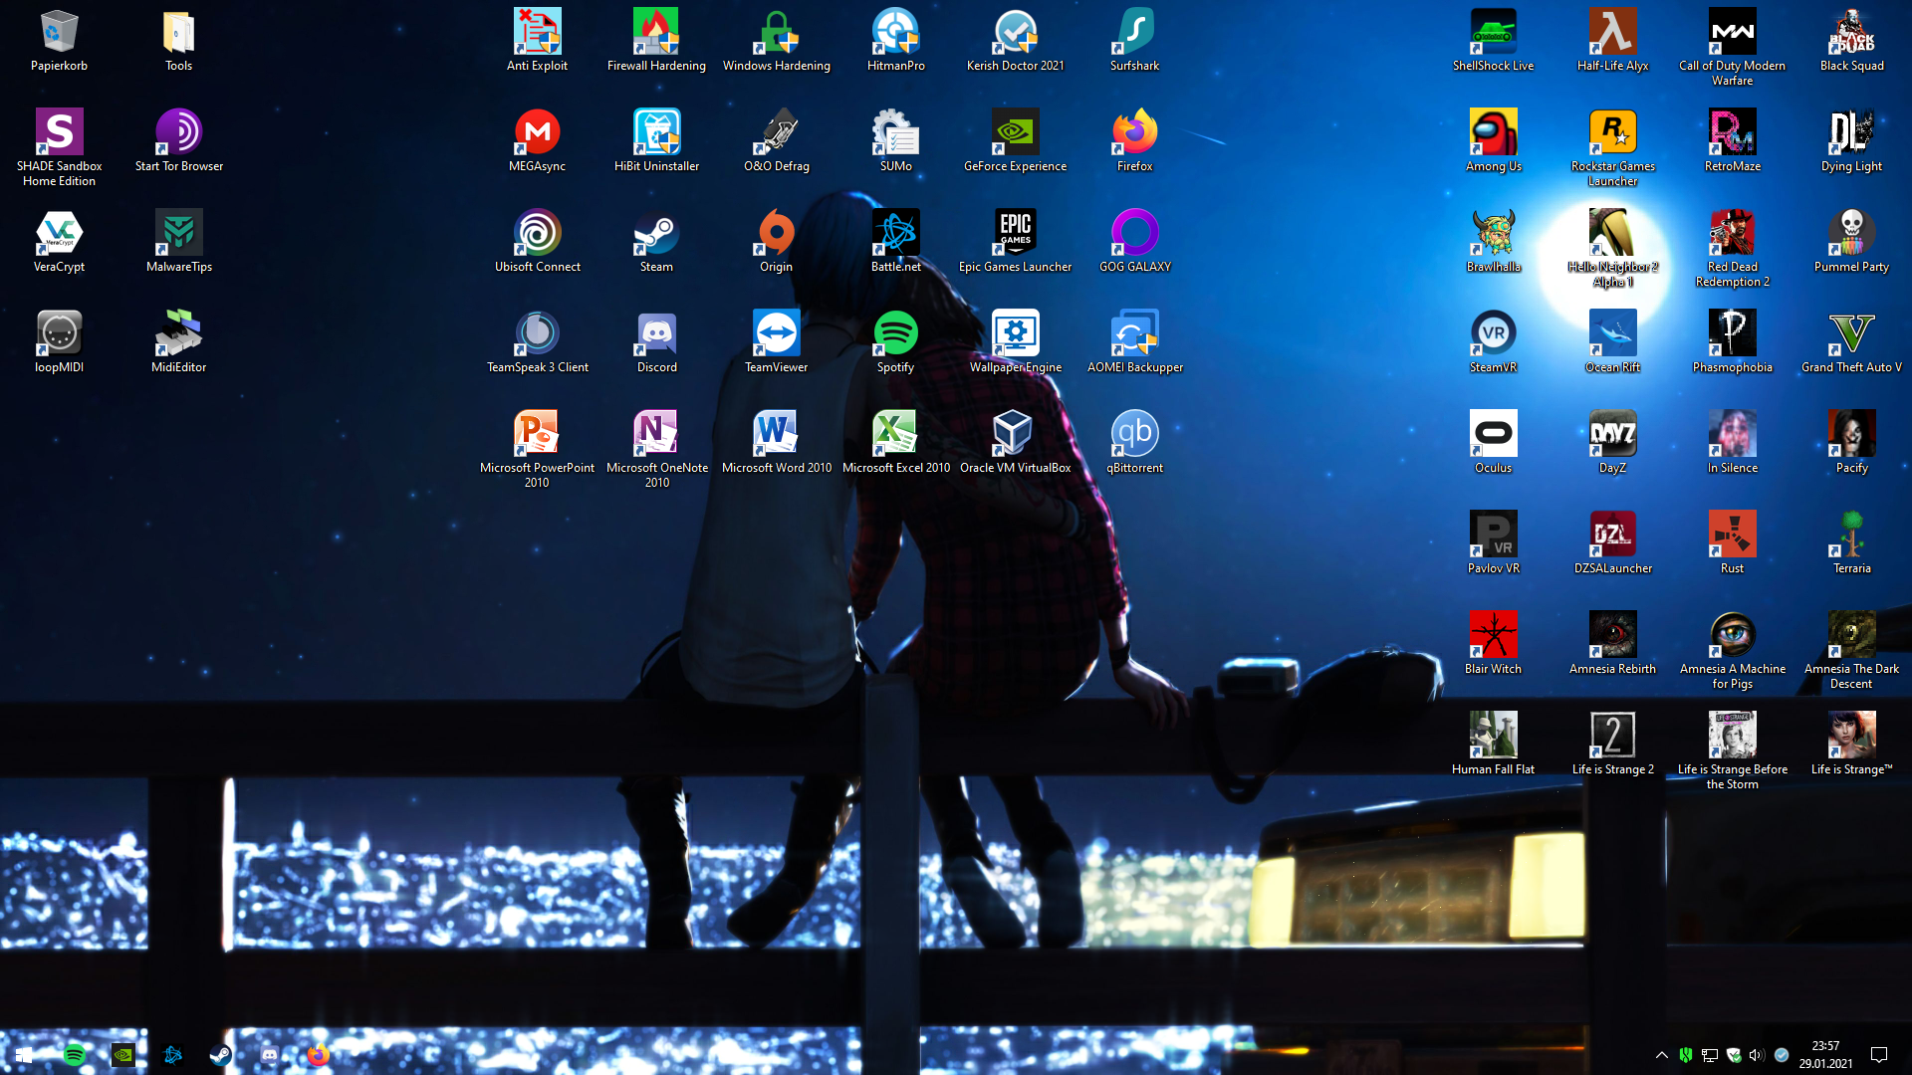The image size is (1912, 1075).
Task: Click the Among Us game icon
Action: (1493, 132)
